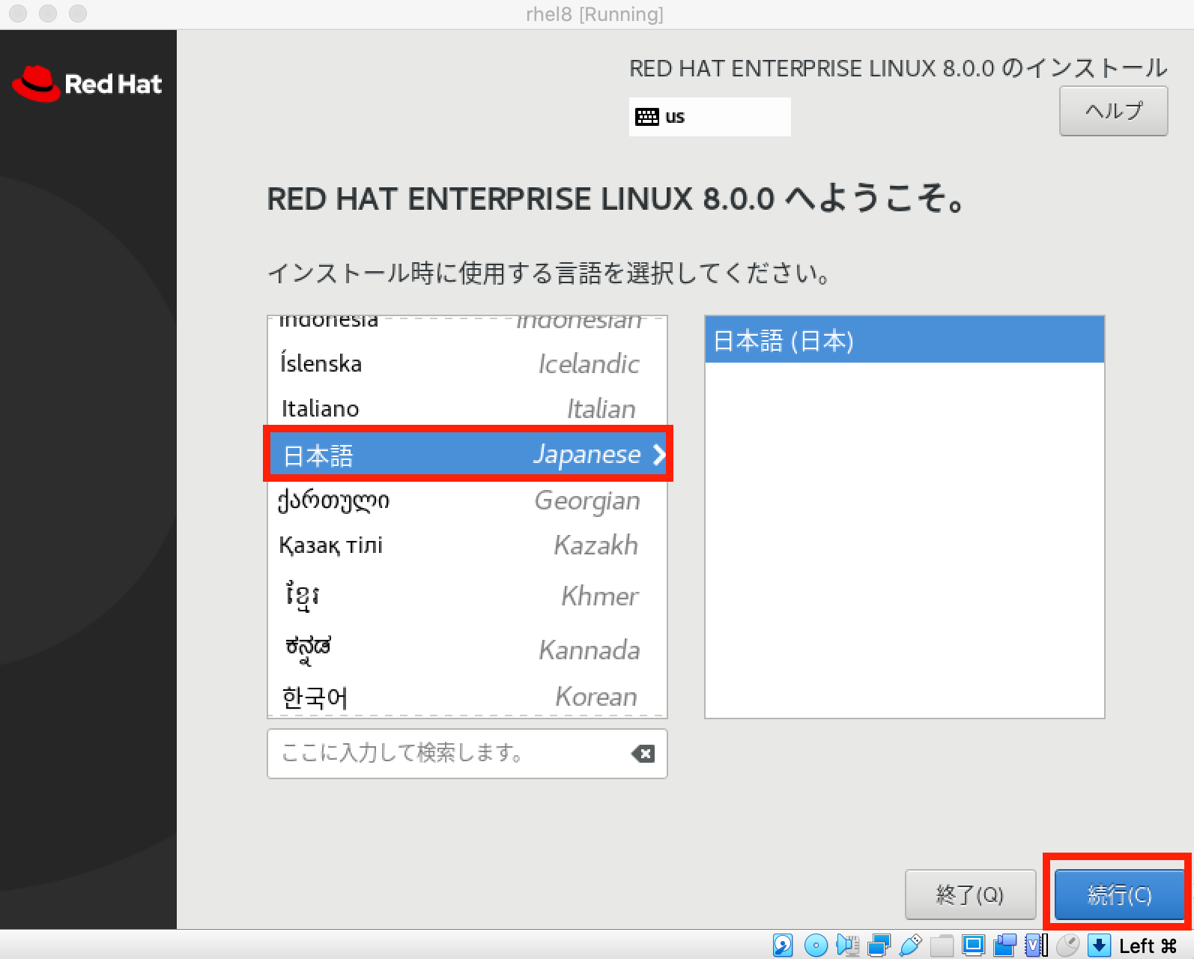This screenshot has width=1194, height=959.
Task: Click the network adapters icon
Action: pyautogui.click(x=879, y=946)
